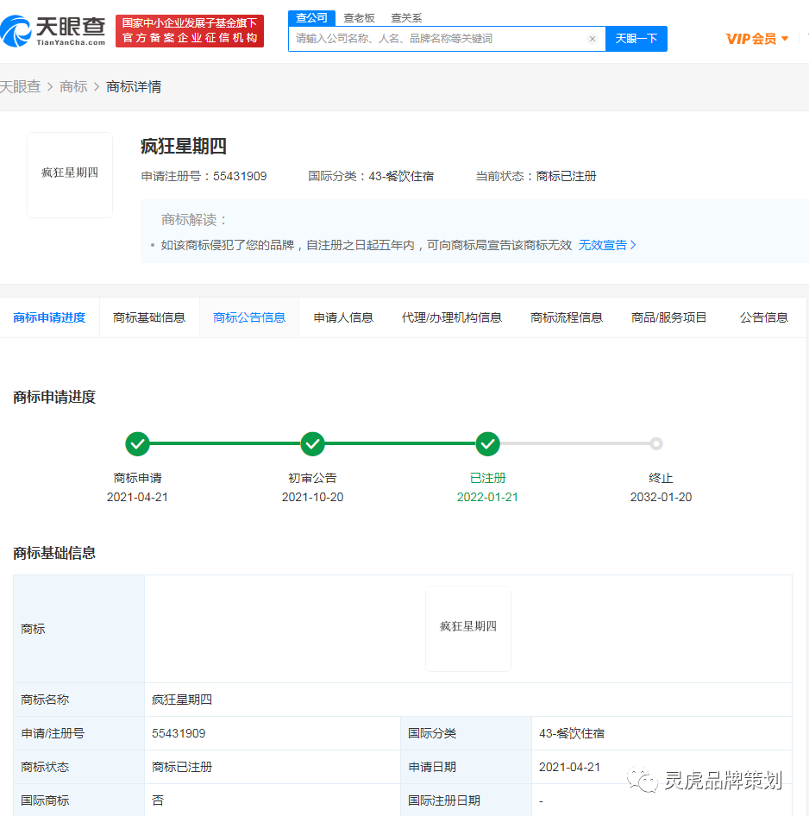809x816 pixels.
Task: Open the 无效宣告 link with arrow
Action: point(607,245)
